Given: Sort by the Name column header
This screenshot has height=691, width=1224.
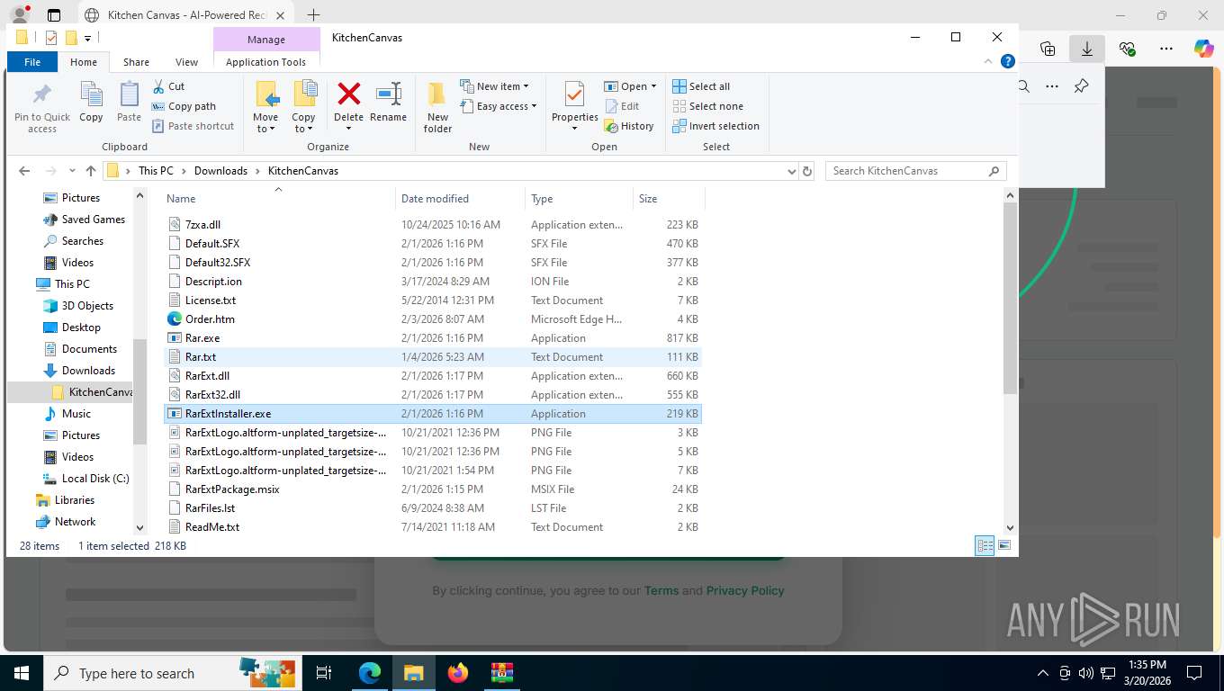Looking at the screenshot, I should point(280,199).
